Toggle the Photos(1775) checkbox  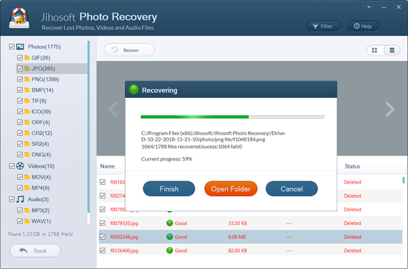coord(12,47)
